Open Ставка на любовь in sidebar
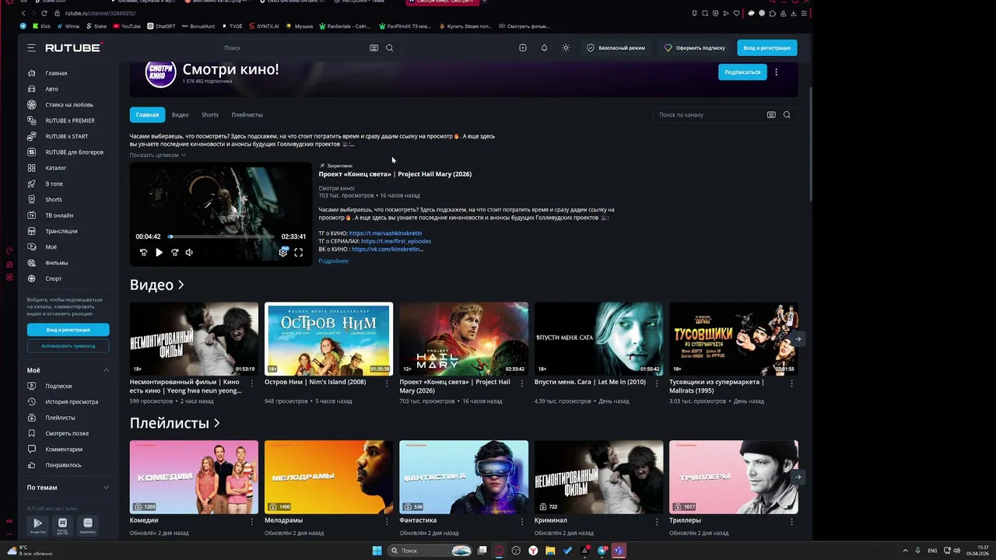The width and height of the screenshot is (996, 560). [68, 104]
